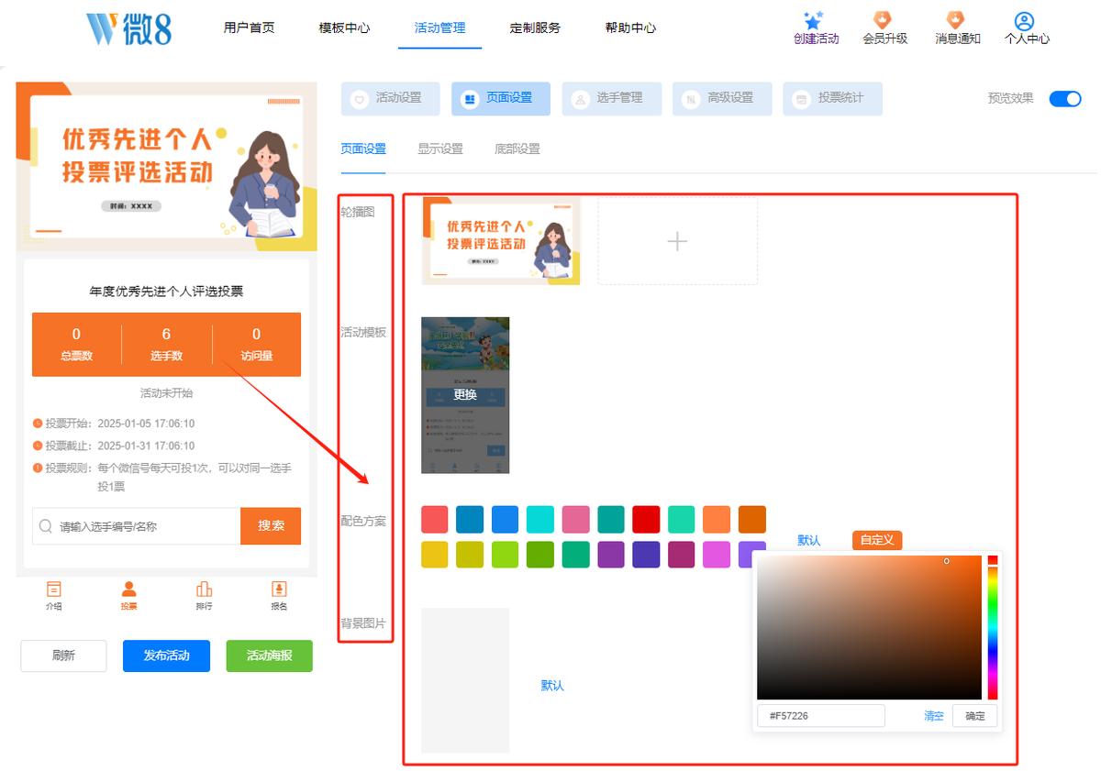This screenshot has width=1101, height=771.
Task: Open the 创建活动 star icon
Action: pos(813,20)
